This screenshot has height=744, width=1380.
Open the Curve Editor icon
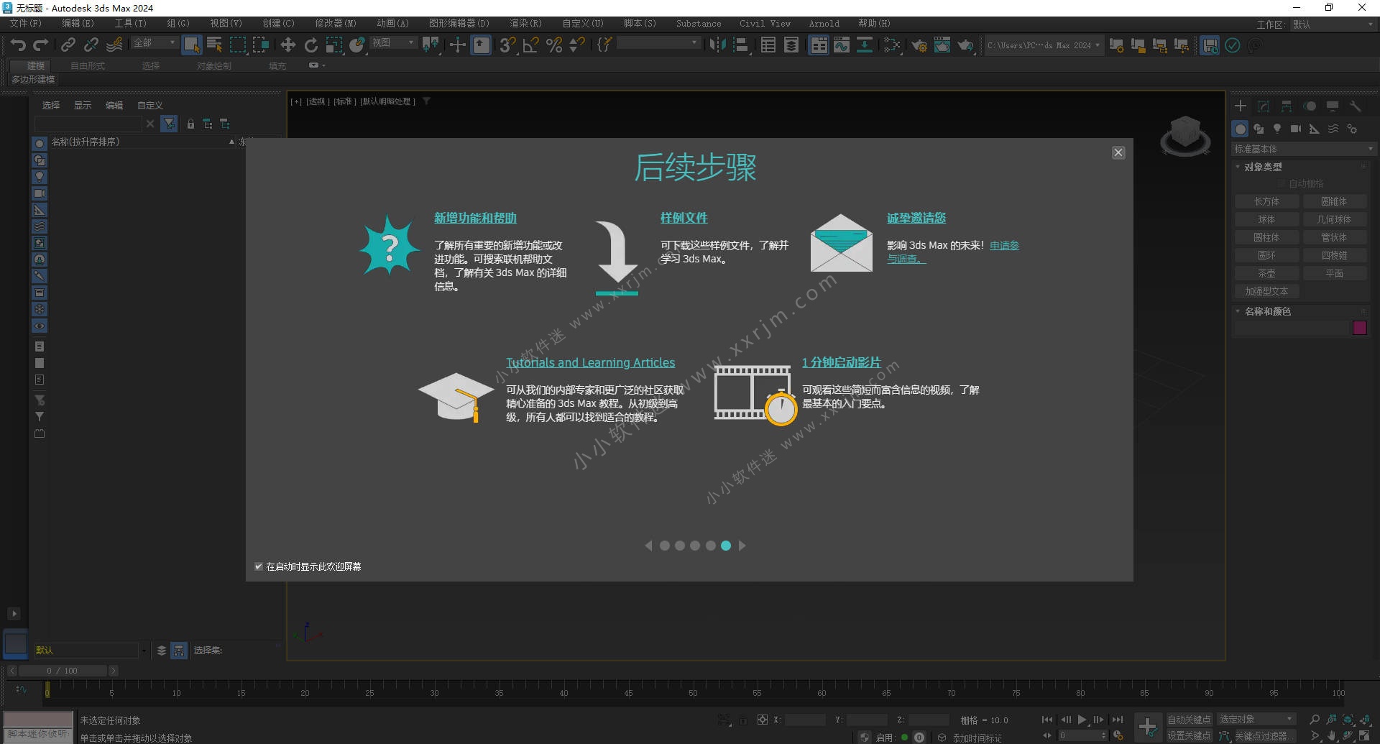(842, 45)
